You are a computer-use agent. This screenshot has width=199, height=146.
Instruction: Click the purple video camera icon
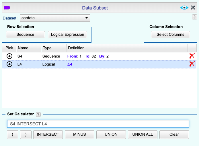pos(7,8)
